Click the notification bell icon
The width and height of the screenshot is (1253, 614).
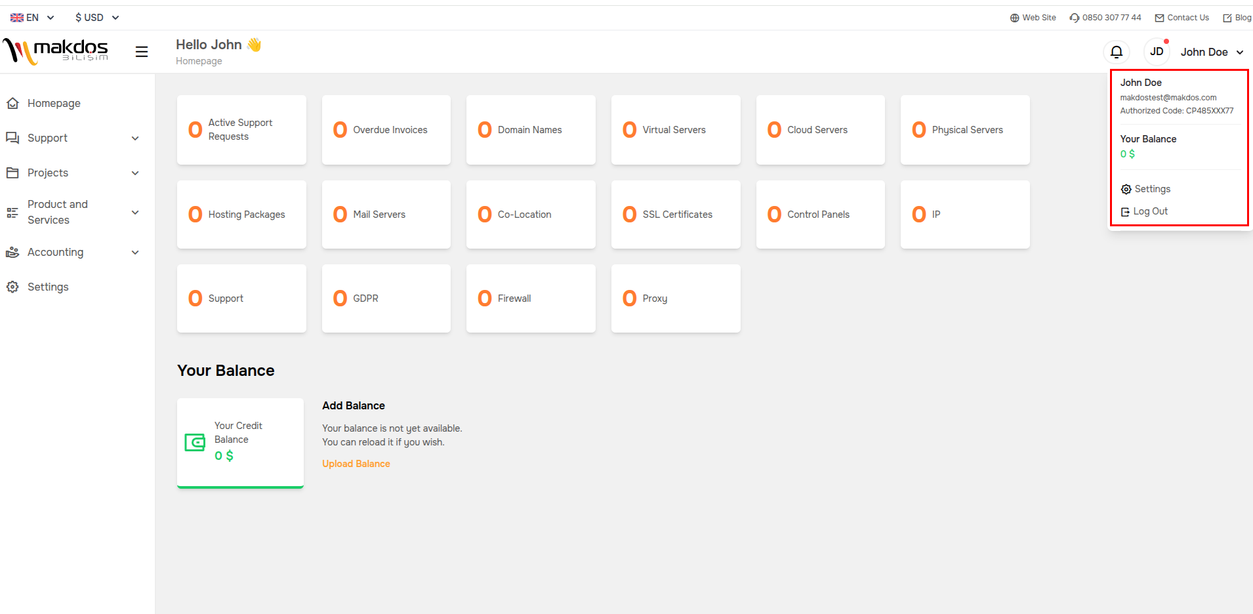(1116, 52)
